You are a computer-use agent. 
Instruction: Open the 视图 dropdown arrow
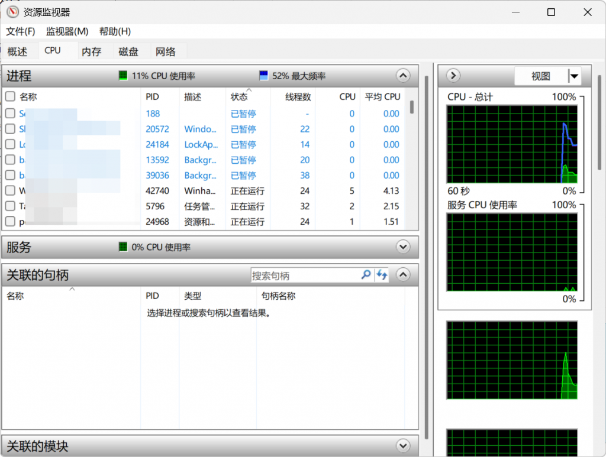point(574,76)
